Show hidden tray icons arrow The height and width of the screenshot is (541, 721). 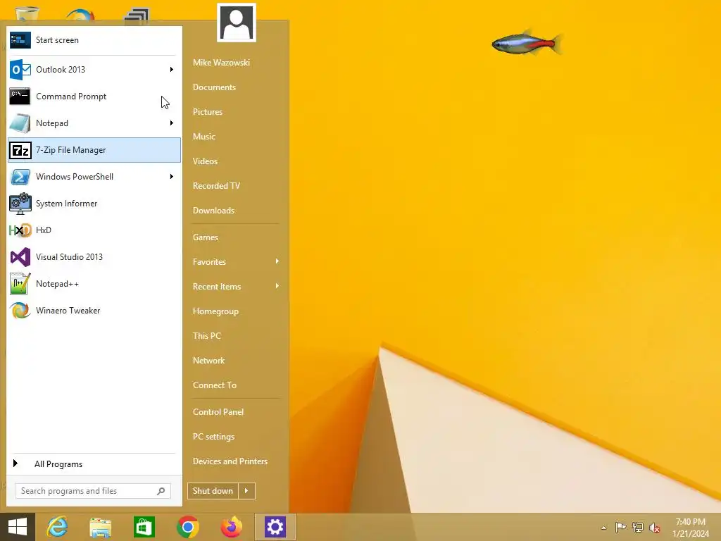click(x=603, y=528)
